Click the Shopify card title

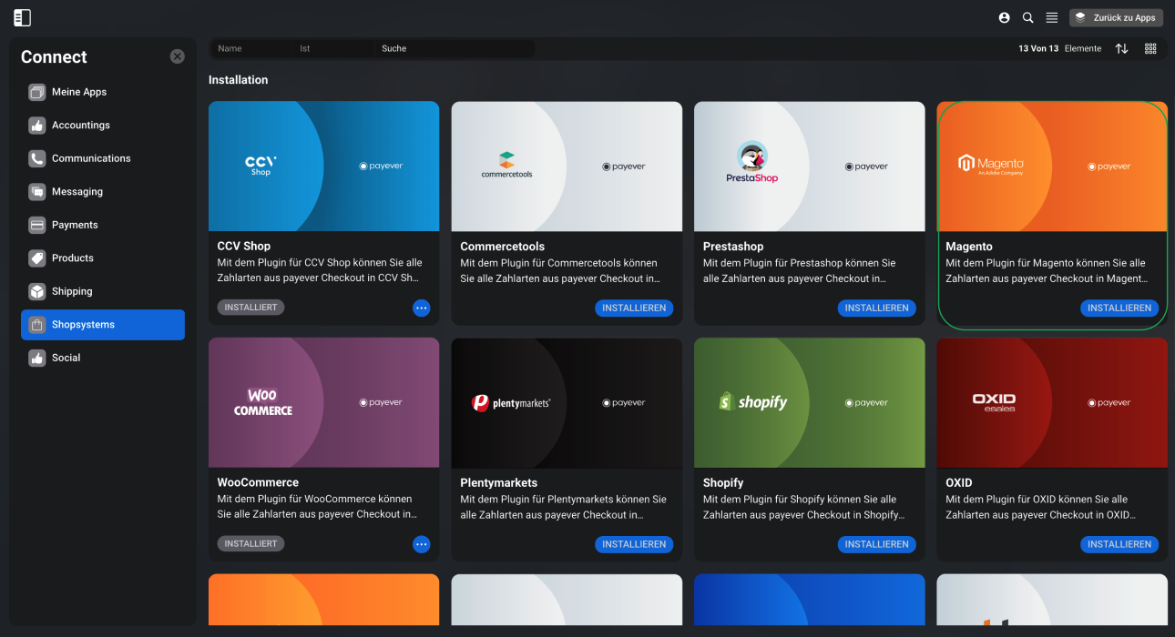coord(723,482)
